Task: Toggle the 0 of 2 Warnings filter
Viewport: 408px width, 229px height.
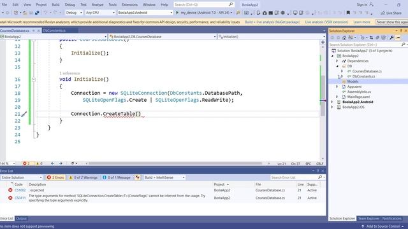Action: 84,177
